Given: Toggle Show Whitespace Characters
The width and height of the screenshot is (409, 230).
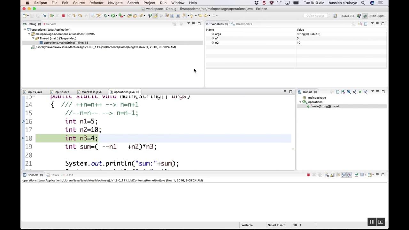Looking at the screenshot, I should [178, 16].
